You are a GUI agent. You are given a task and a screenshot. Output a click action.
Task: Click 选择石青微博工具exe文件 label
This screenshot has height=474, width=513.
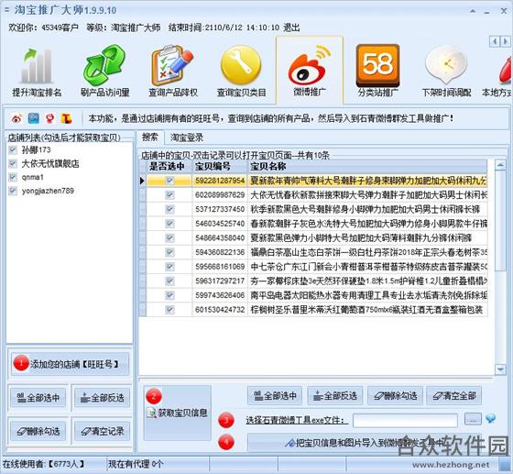[297, 420]
